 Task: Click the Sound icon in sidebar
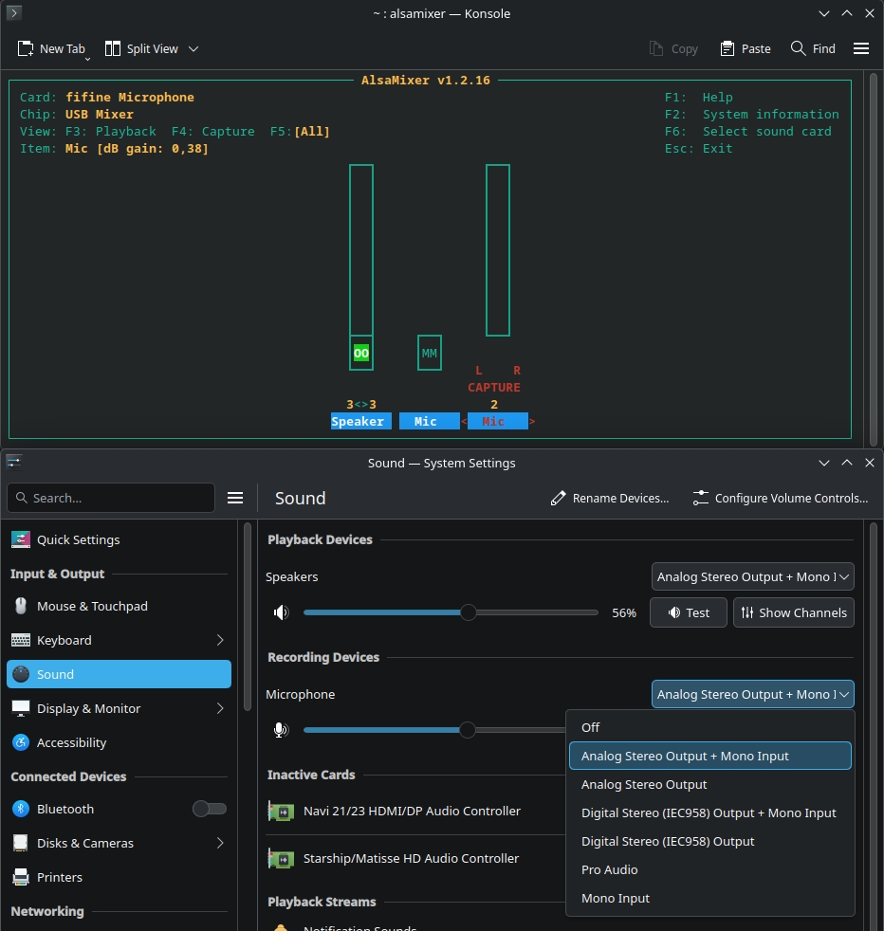coord(21,674)
